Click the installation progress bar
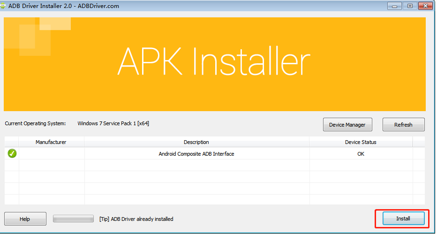This screenshot has width=437, height=234. coord(73,219)
